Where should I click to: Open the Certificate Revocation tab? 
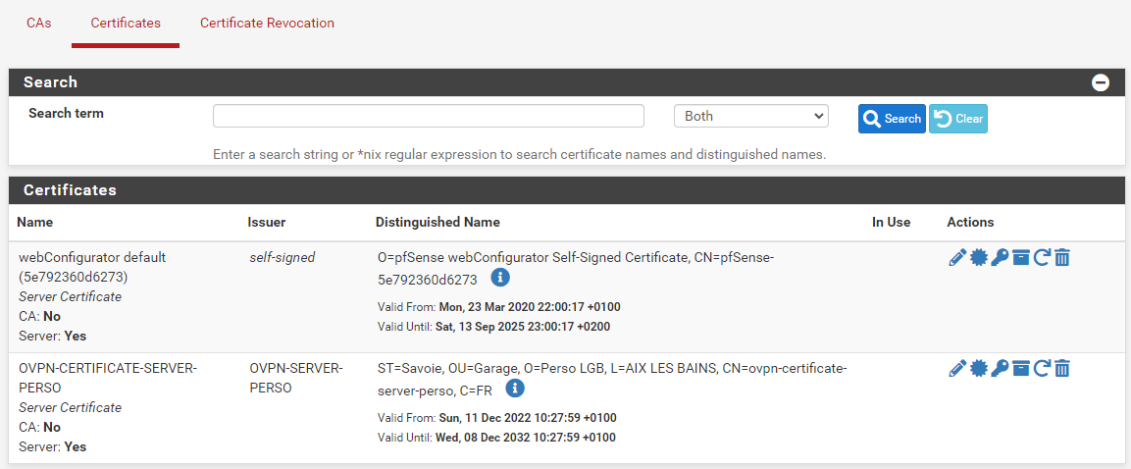click(267, 23)
